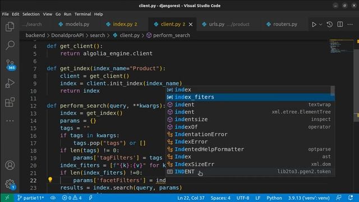Show additional views ellipsis in activity bar

[x=10, y=121]
